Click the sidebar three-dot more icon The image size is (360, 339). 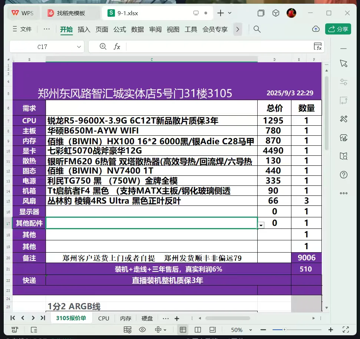point(343,193)
